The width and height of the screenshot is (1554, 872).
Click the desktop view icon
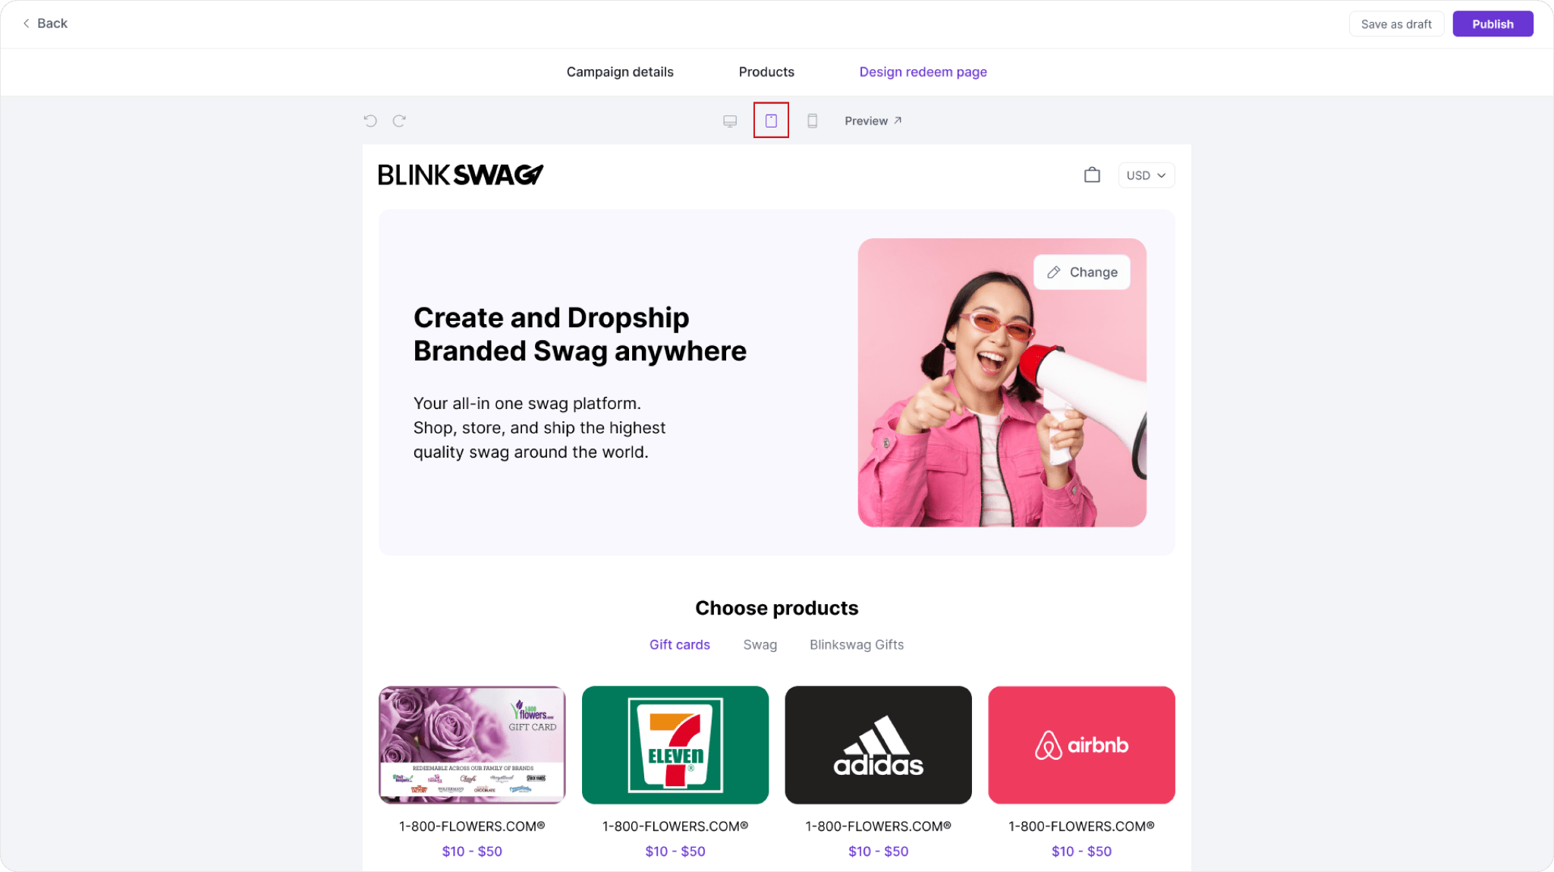[731, 121]
